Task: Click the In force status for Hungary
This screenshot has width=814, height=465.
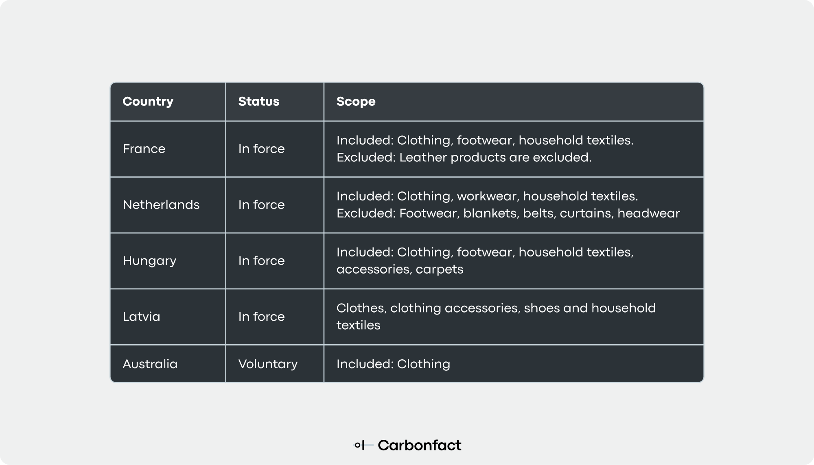Action: tap(261, 261)
